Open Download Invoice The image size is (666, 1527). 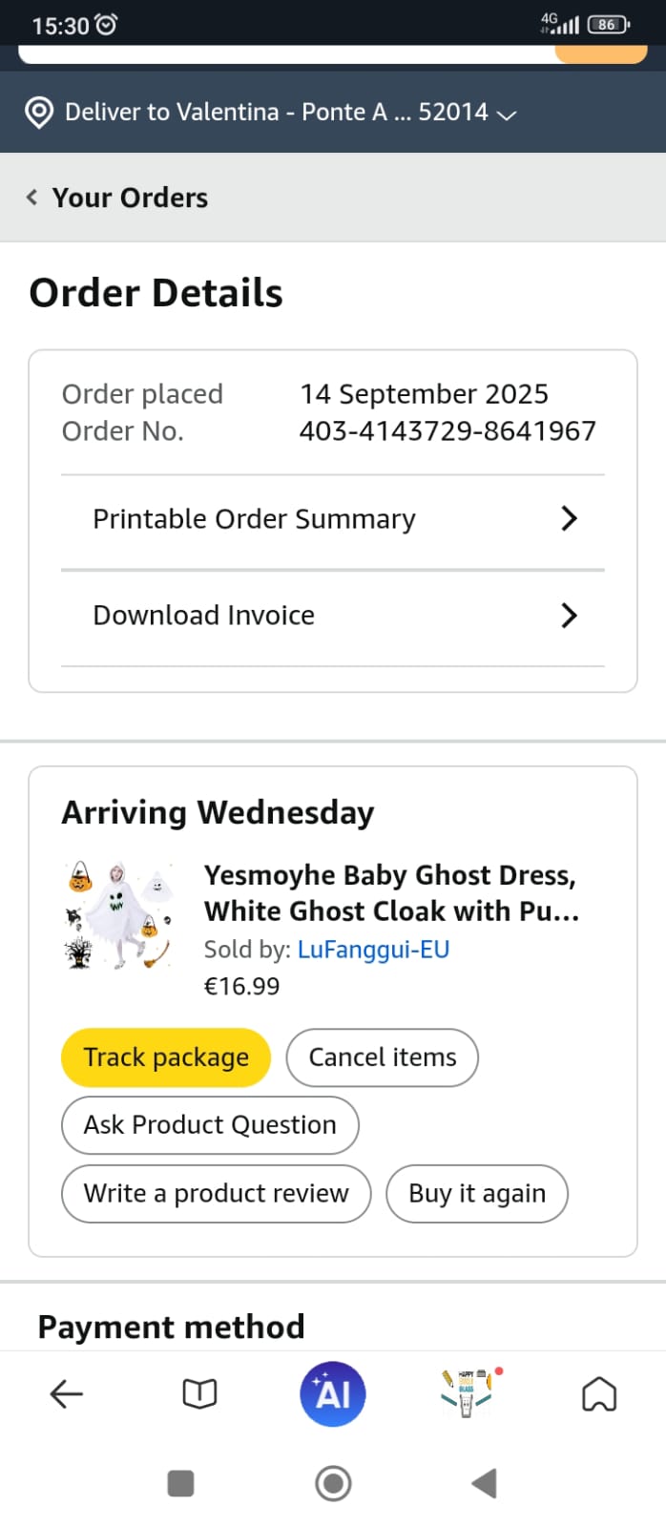203,616
